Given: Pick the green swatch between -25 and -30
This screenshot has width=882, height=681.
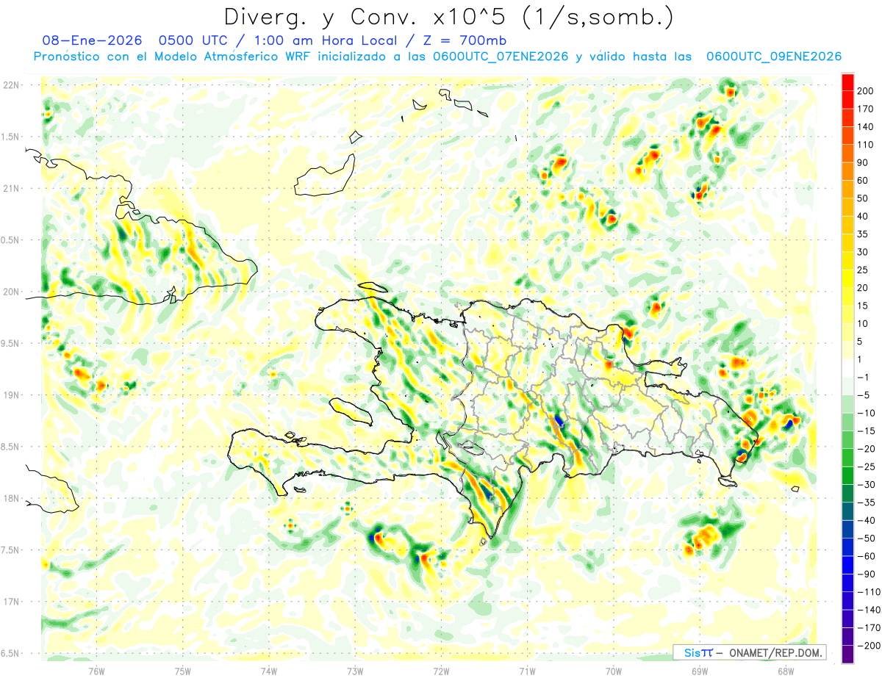Looking at the screenshot, I should [847, 475].
